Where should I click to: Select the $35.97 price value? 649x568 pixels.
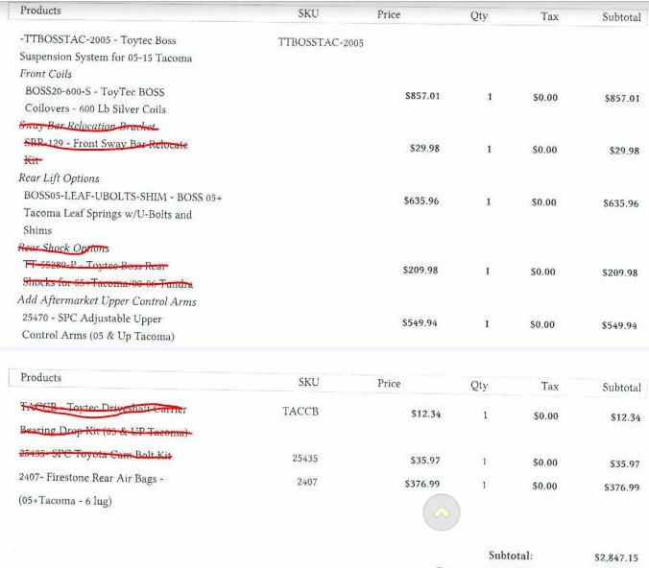pos(425,461)
